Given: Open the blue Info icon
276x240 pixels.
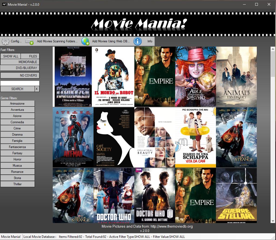Looking at the screenshot, I should 138,41.
